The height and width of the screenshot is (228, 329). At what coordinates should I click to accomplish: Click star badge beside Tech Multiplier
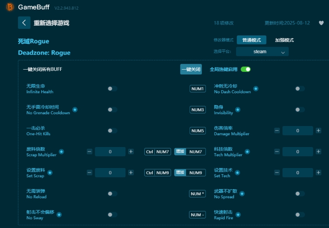click(x=247, y=151)
